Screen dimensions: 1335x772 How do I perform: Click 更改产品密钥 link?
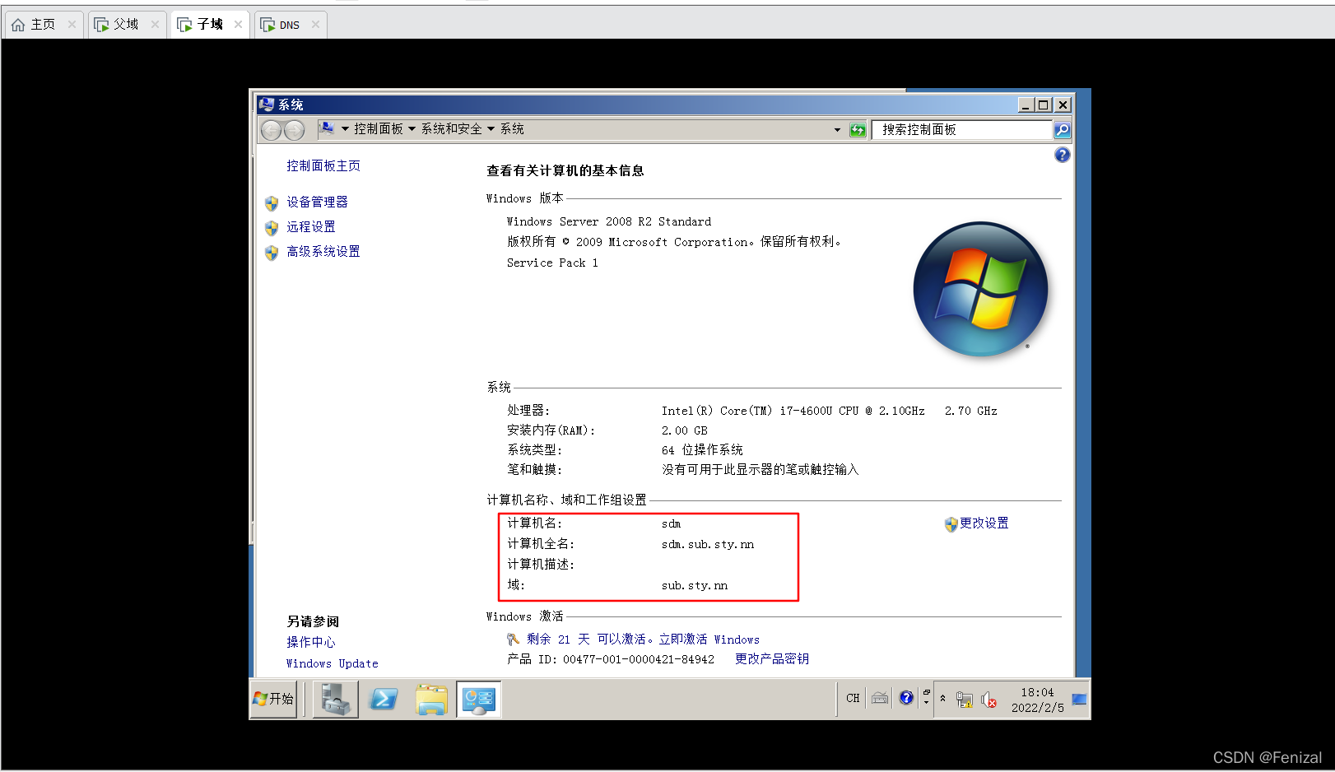point(772,659)
